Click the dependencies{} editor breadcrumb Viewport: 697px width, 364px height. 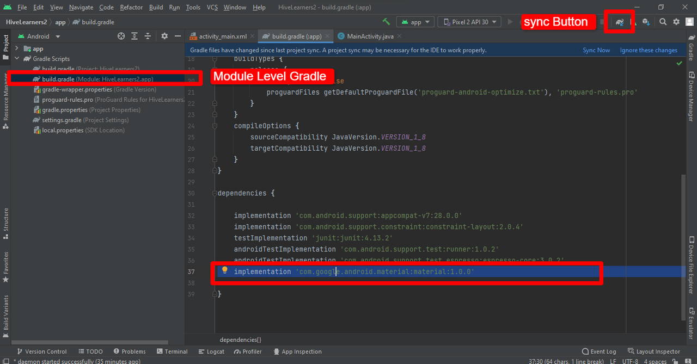(240, 340)
